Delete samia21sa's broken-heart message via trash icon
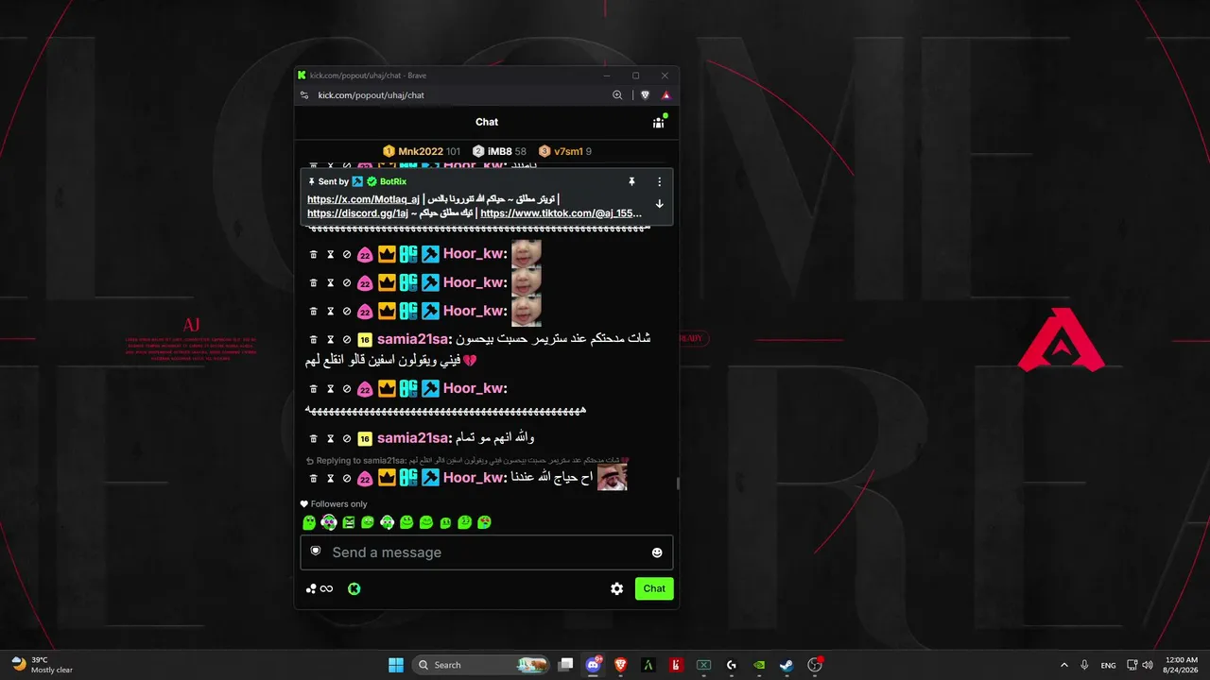1210x680 pixels. pos(314,339)
